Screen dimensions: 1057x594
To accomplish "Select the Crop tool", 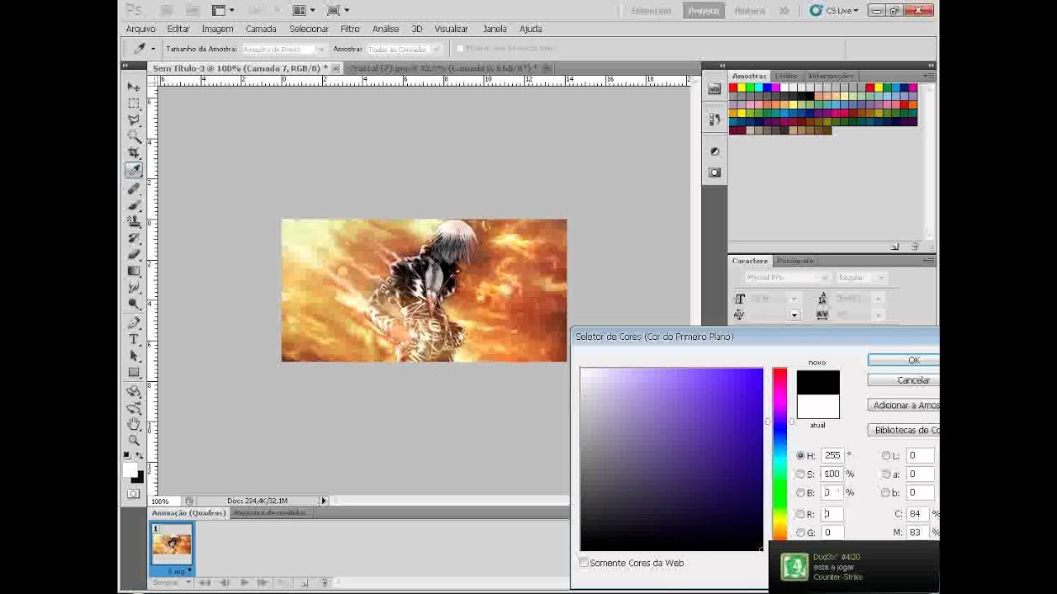I will coord(134,153).
